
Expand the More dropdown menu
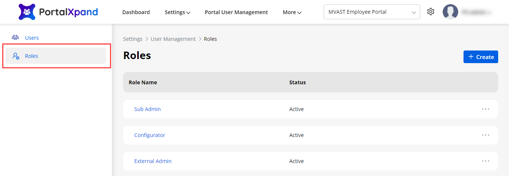tap(292, 12)
